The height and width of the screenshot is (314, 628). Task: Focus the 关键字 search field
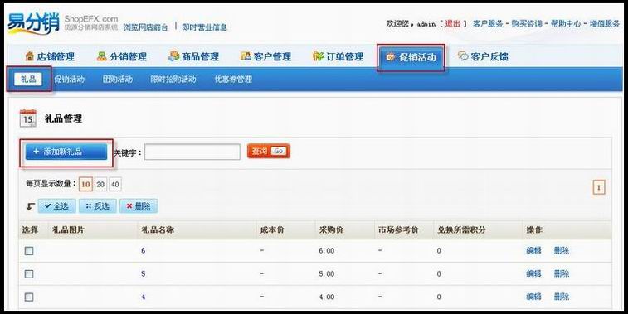pos(192,152)
